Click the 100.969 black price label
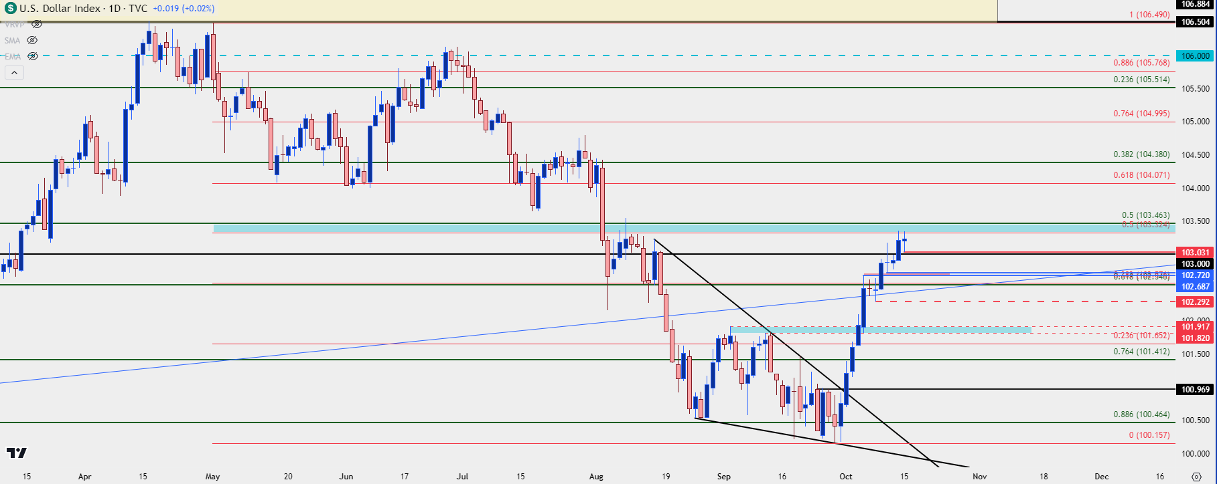 (1196, 389)
